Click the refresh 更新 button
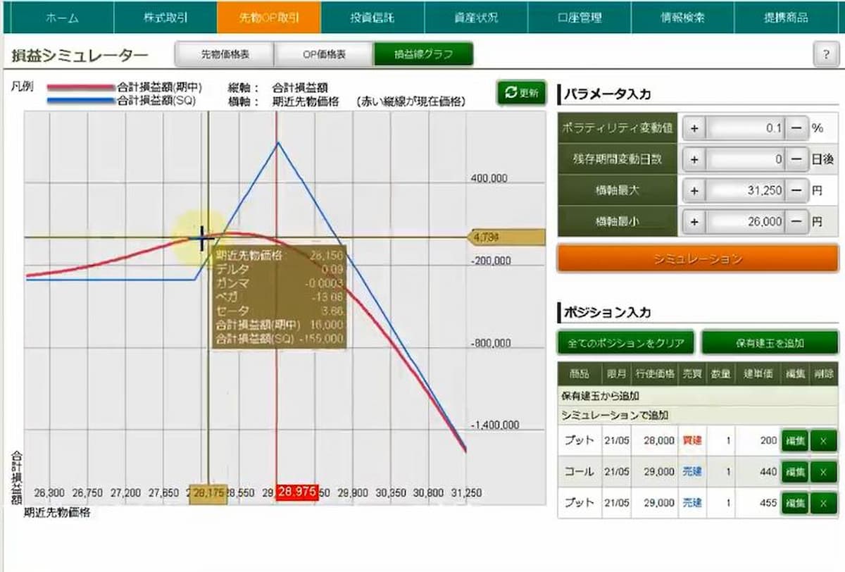The width and height of the screenshot is (845, 572). coord(522,93)
